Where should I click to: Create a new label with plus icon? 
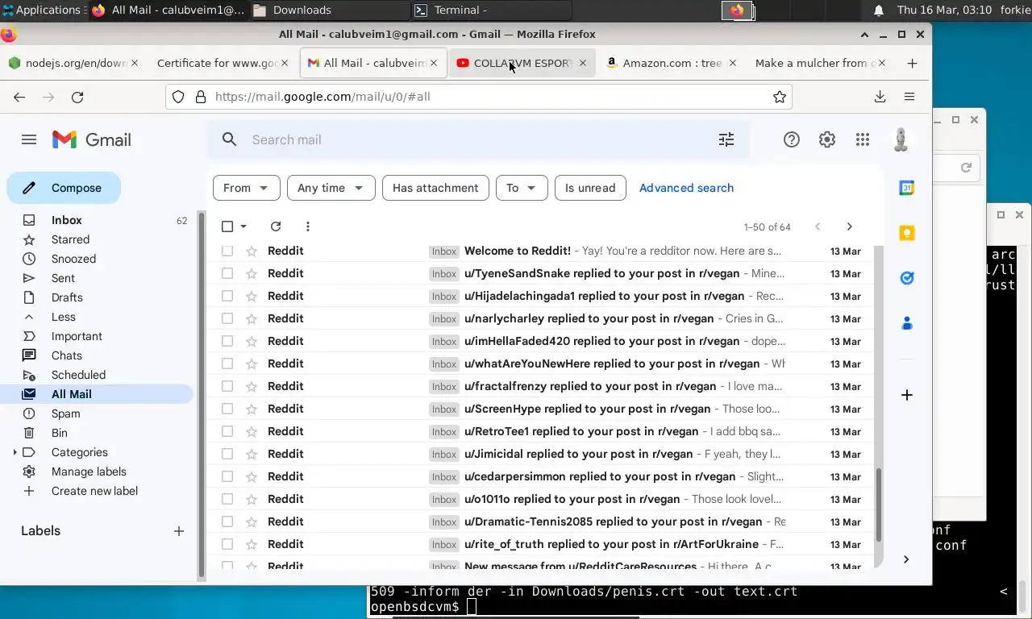[x=179, y=530]
